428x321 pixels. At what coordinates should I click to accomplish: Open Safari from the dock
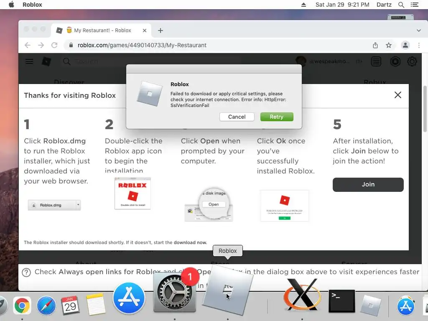46,305
